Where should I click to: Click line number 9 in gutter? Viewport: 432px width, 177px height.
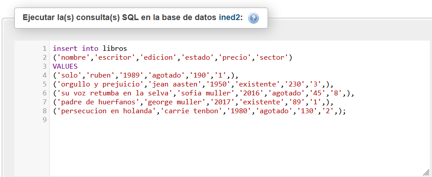click(x=45, y=120)
